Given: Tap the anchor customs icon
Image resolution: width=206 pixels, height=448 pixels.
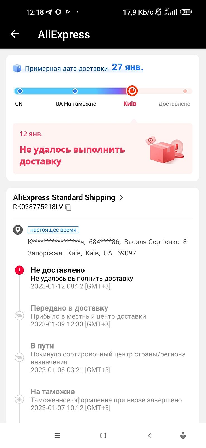Looking at the screenshot, I should (19, 399).
